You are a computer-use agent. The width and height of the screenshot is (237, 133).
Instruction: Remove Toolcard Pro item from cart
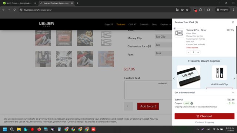tap(175, 28)
